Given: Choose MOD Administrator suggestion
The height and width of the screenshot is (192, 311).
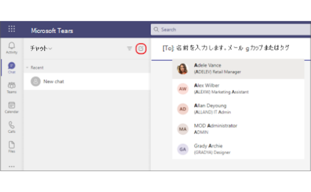Looking at the screenshot, I should [238, 129].
